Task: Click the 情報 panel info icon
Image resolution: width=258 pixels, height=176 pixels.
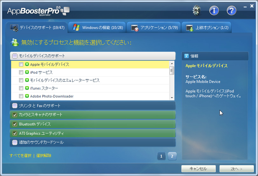Action: pos(187,56)
